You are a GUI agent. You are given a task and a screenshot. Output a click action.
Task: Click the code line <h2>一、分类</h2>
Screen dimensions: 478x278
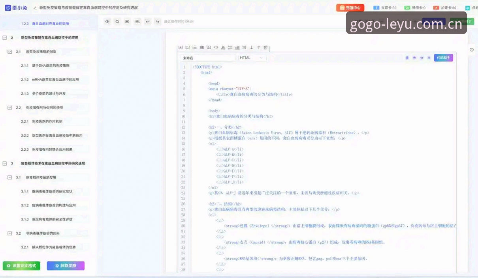(225, 127)
